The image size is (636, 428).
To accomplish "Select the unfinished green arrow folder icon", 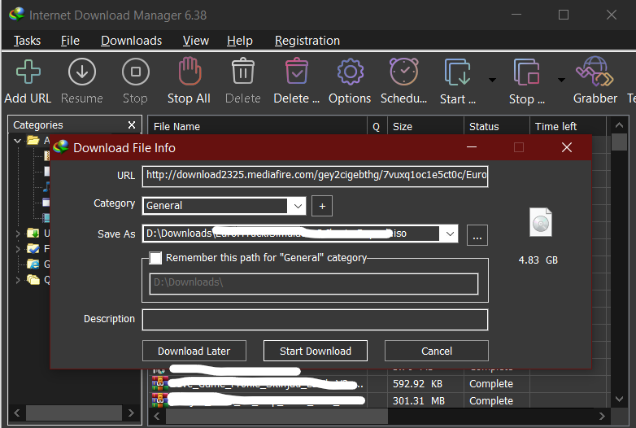I will pos(33,234).
